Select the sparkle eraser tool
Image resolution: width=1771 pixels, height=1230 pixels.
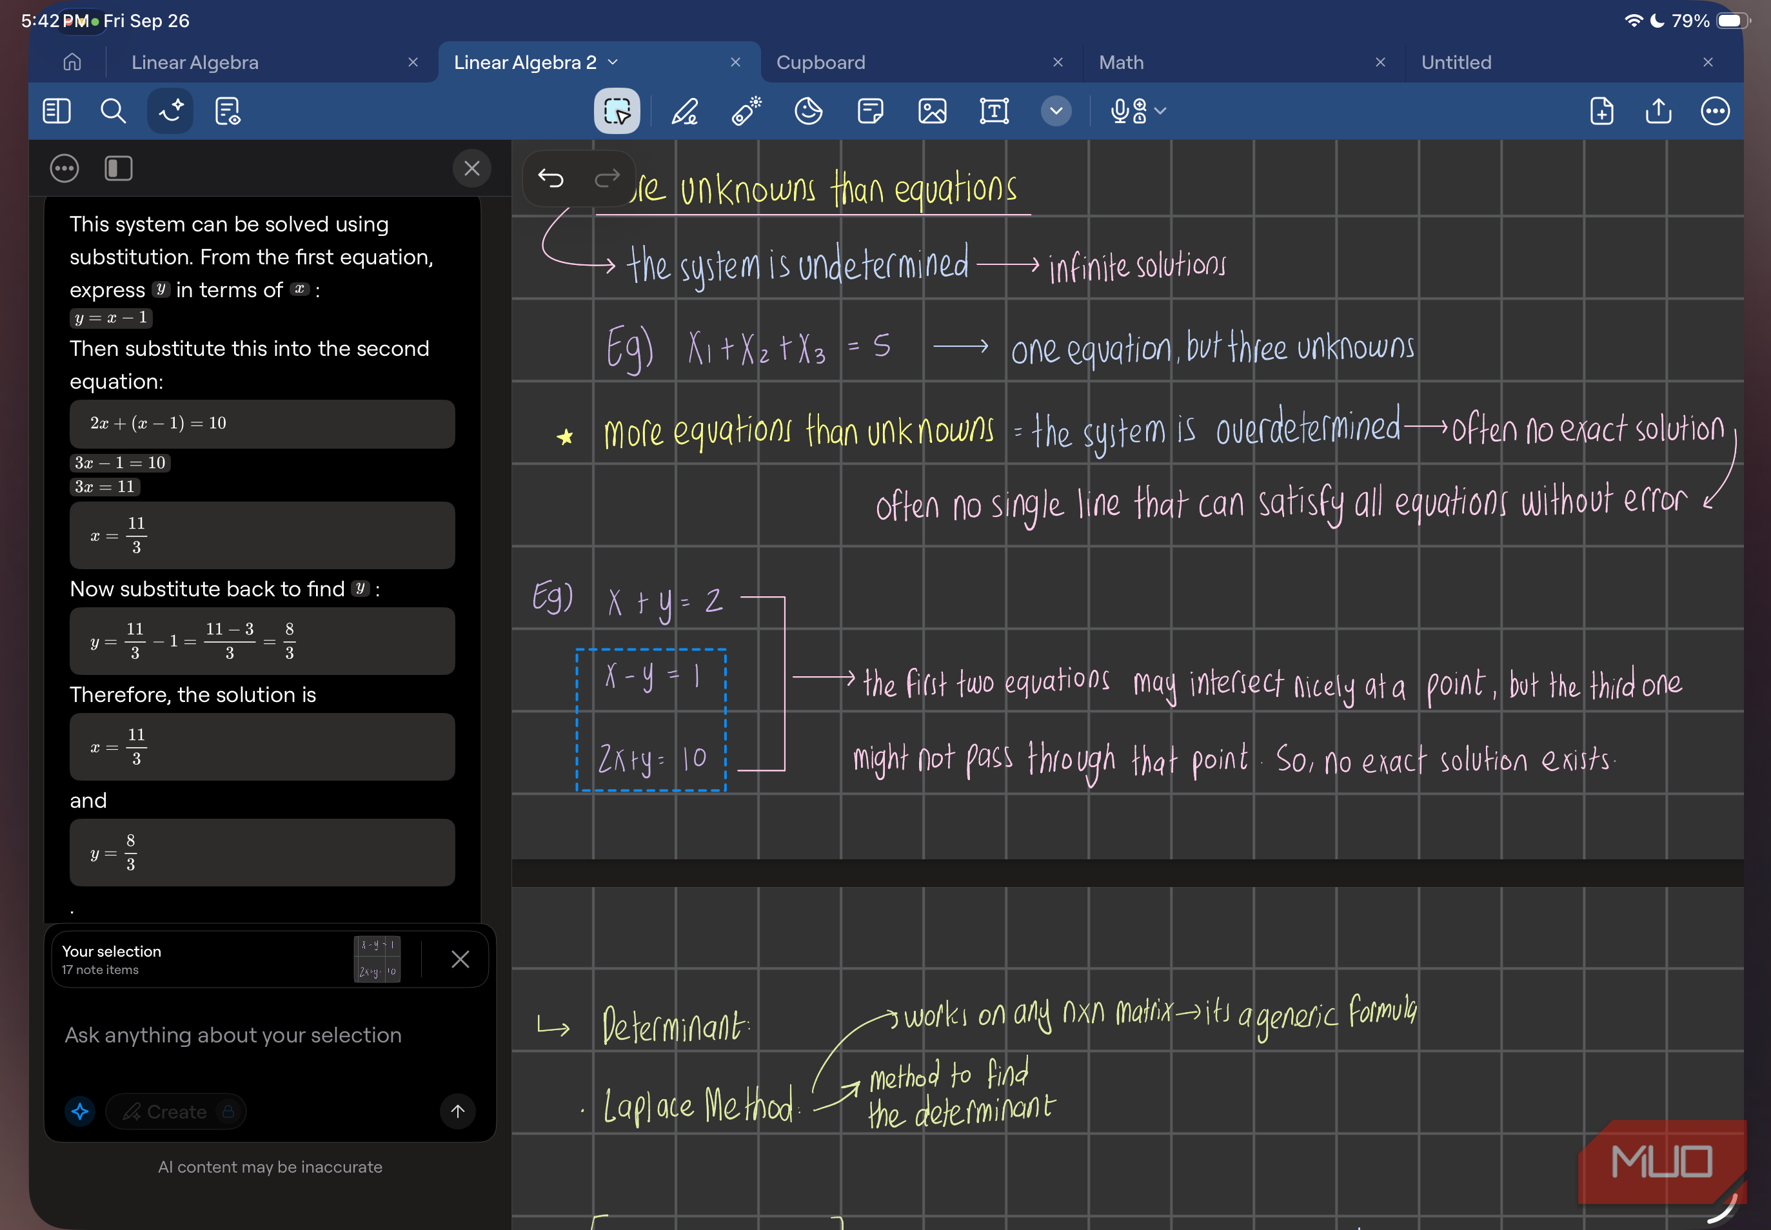[x=746, y=111]
